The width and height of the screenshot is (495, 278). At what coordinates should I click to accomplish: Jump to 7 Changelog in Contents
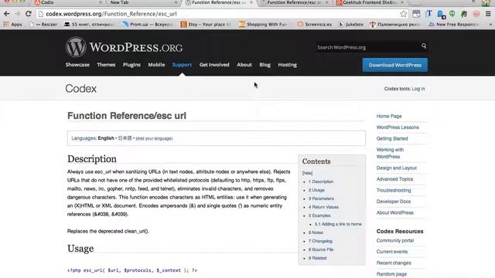click(x=320, y=241)
